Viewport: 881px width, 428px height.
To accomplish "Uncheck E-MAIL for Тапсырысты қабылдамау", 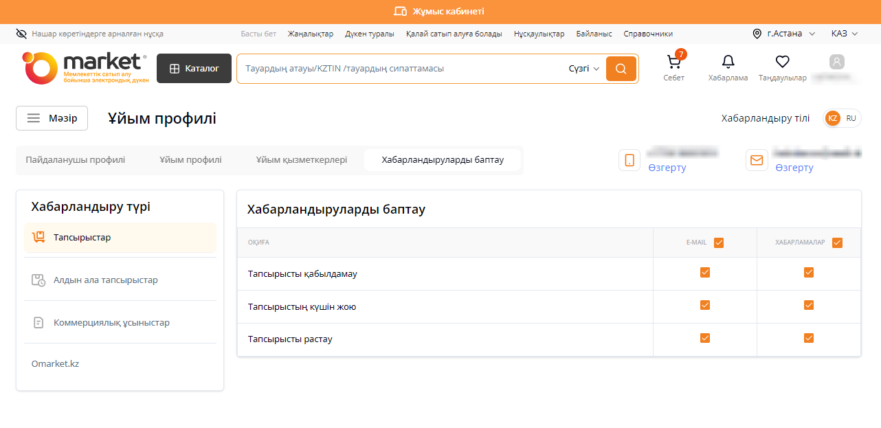I will pyautogui.click(x=704, y=273).
